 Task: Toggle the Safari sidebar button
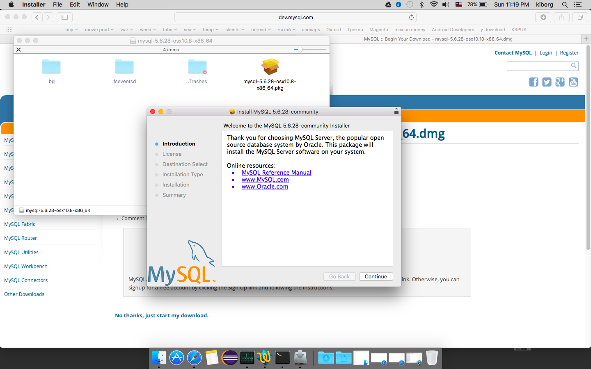coord(64,17)
